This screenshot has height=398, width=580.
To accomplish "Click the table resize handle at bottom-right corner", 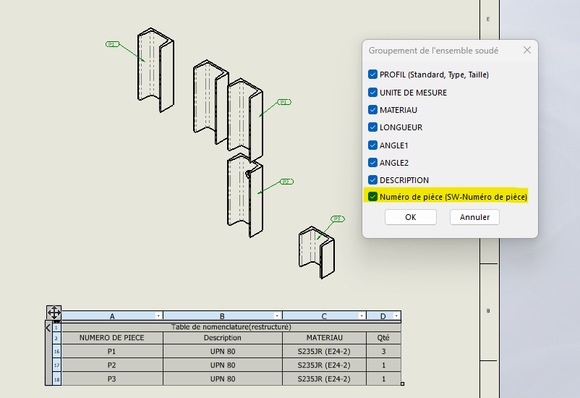I will click(402, 384).
